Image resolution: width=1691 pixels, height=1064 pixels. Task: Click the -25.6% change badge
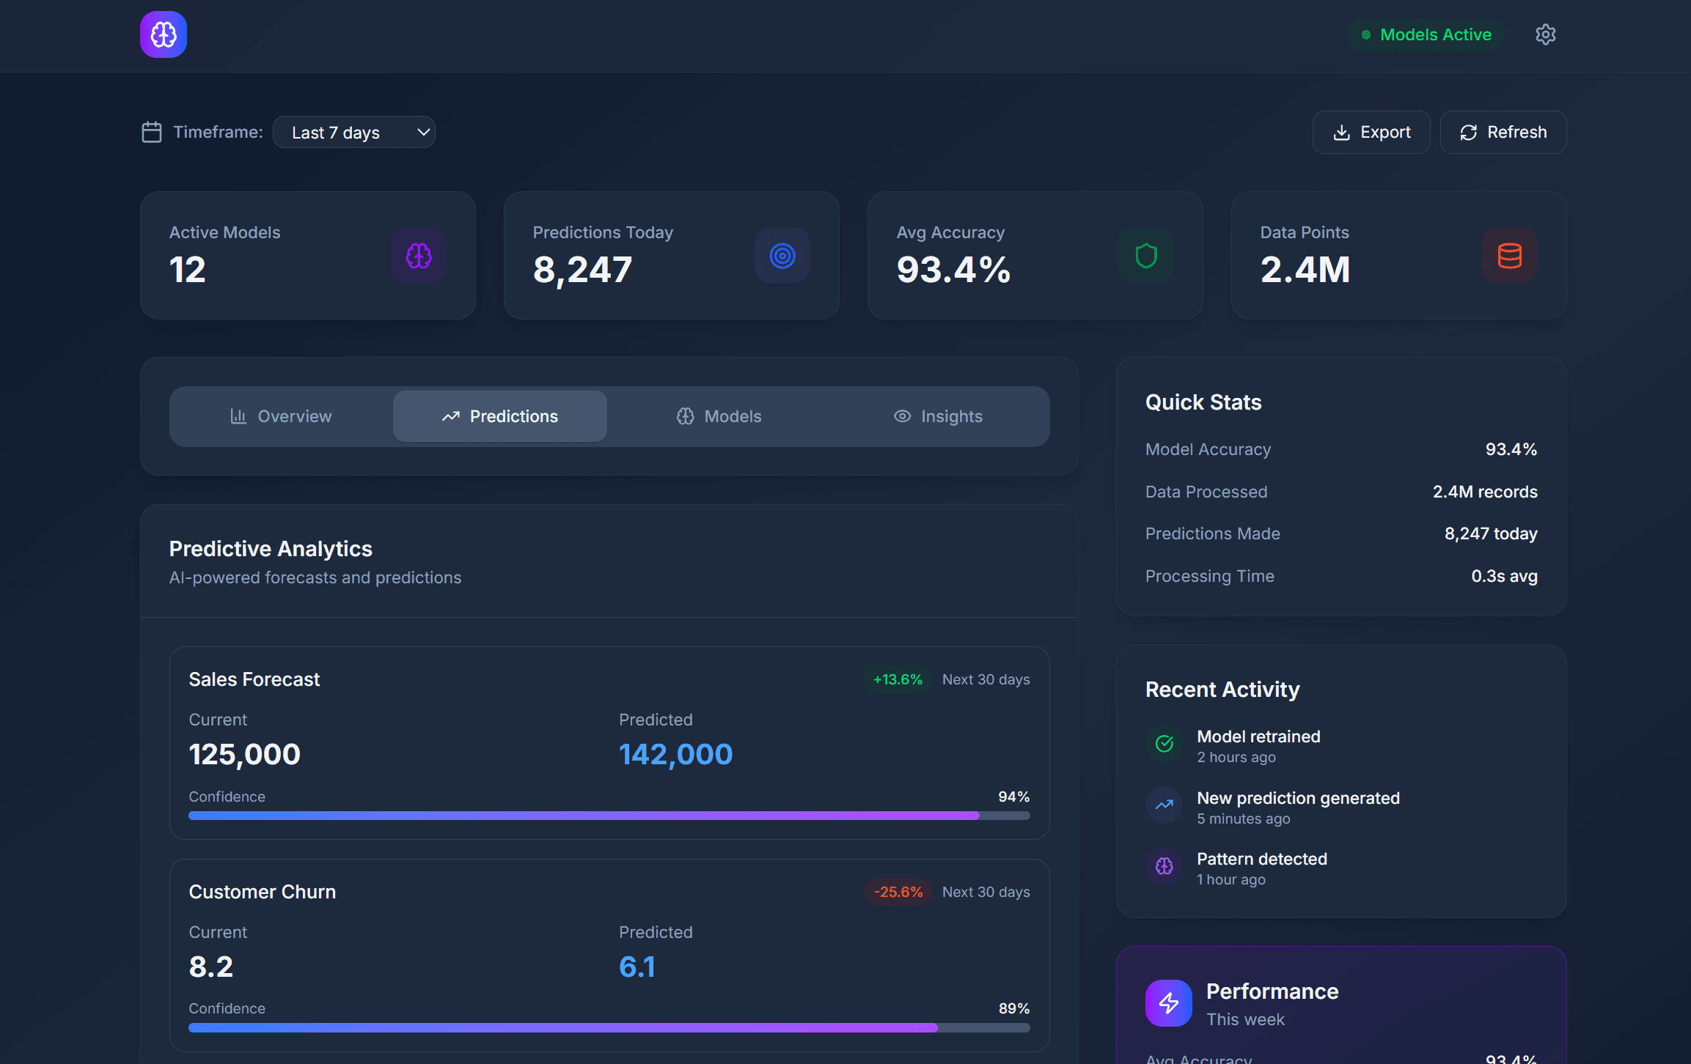(x=898, y=892)
